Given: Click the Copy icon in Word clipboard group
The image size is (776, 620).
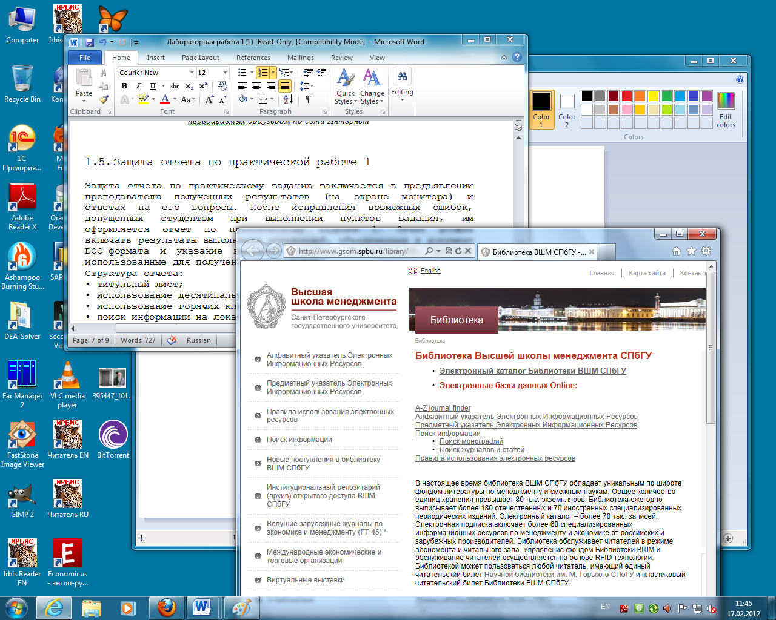Looking at the screenshot, I should point(104,86).
